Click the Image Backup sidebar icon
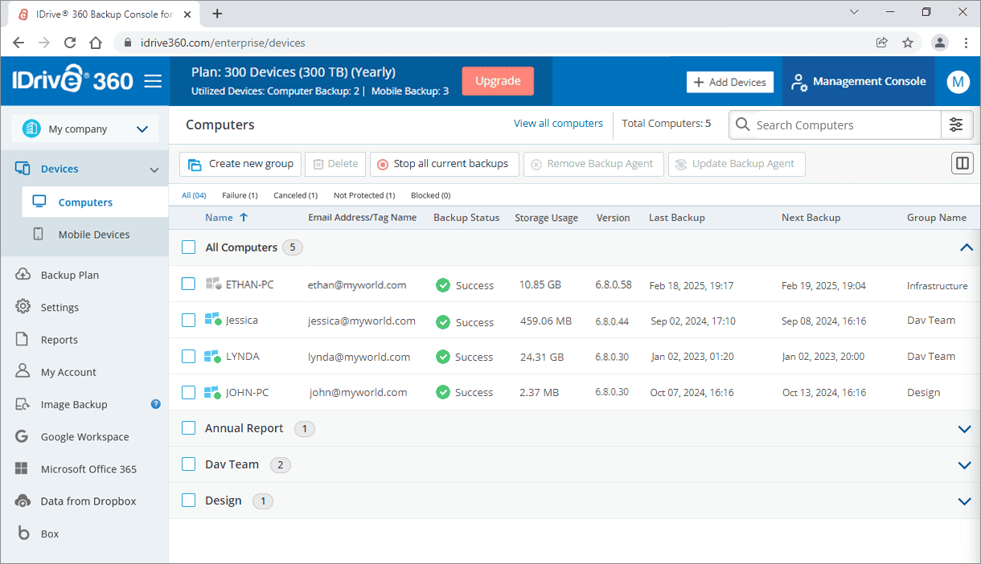The height and width of the screenshot is (564, 981). 23,404
